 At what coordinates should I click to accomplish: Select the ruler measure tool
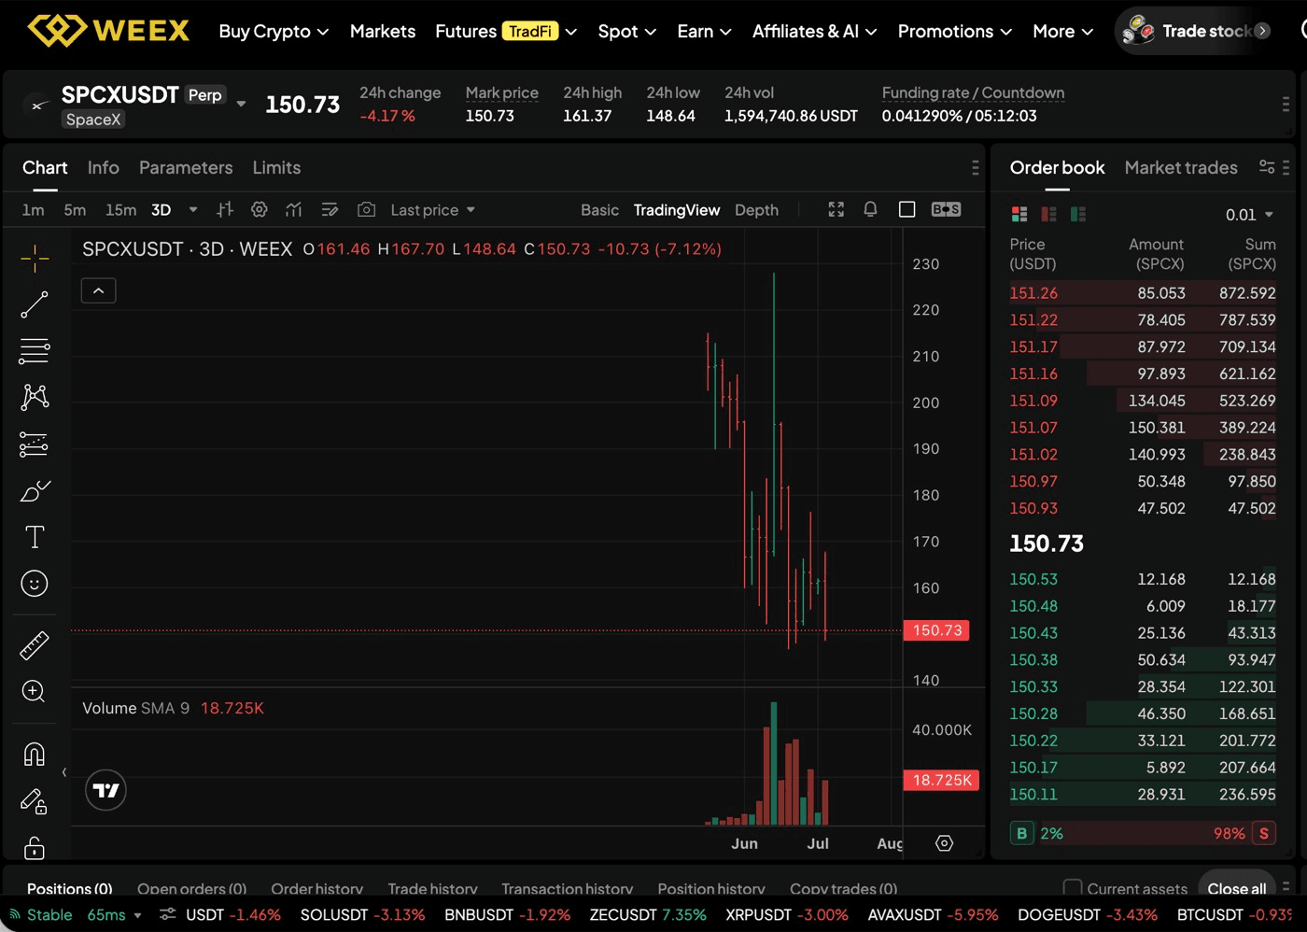(x=35, y=645)
